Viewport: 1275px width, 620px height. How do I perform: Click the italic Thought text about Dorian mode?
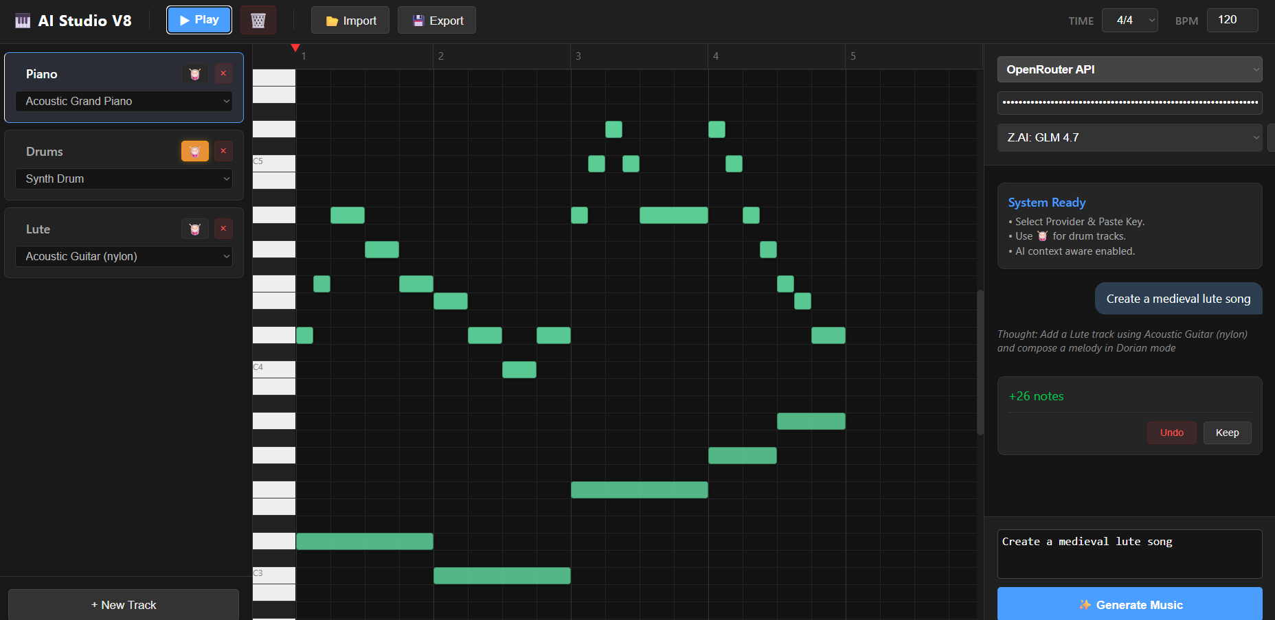tap(1122, 341)
